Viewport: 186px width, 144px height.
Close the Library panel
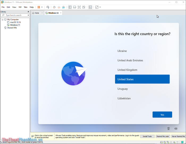(28, 12)
